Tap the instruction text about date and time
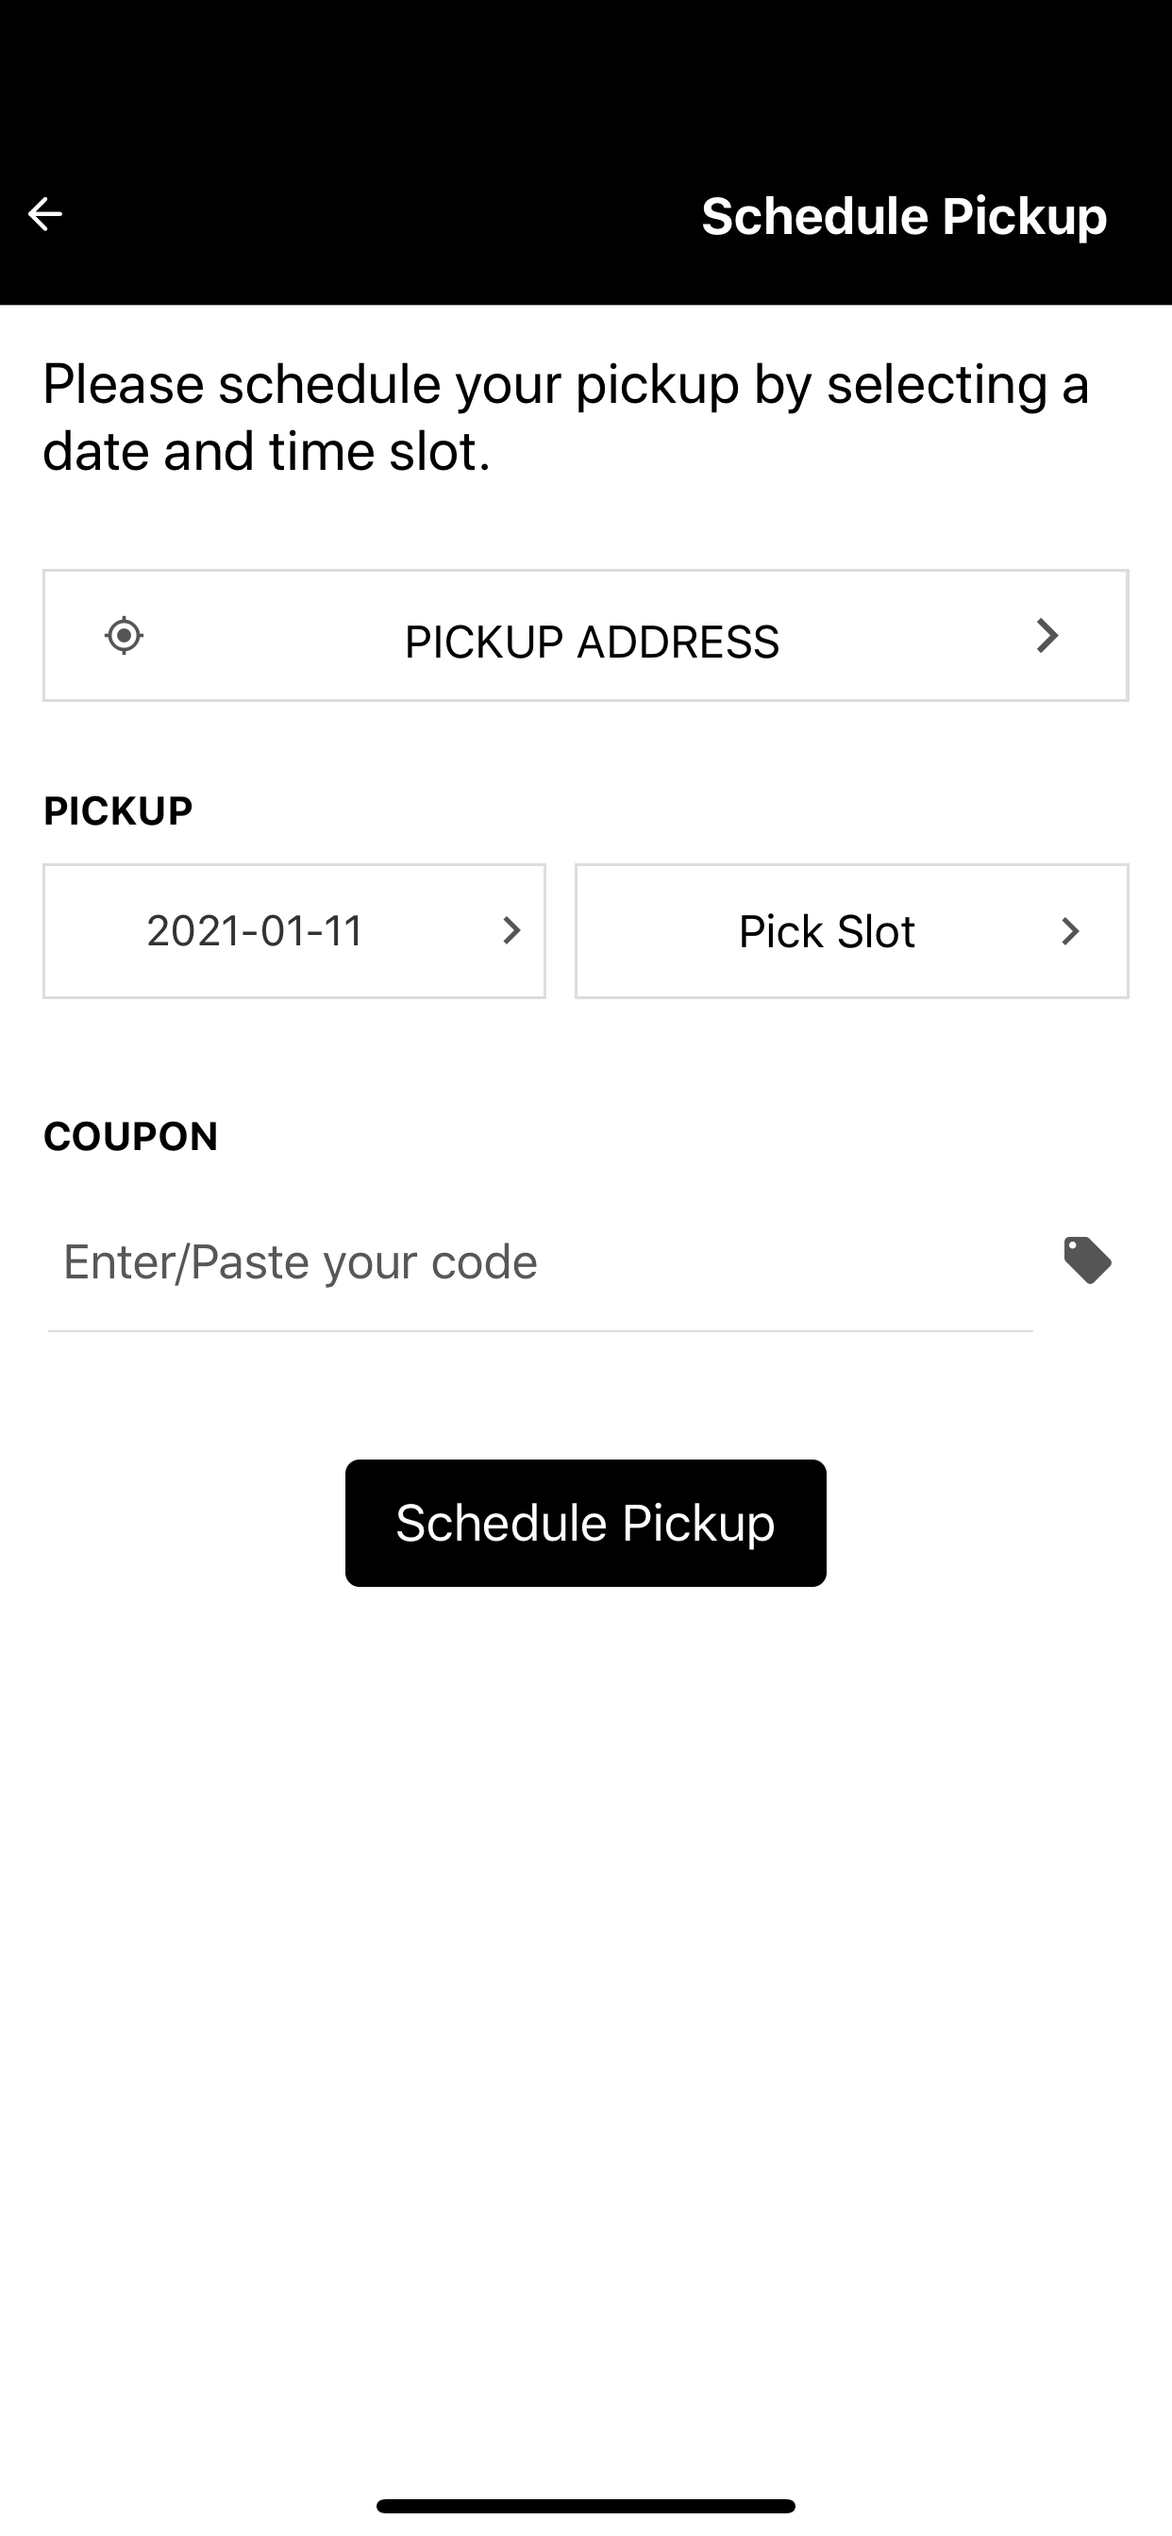This screenshot has width=1172, height=2536. point(566,417)
